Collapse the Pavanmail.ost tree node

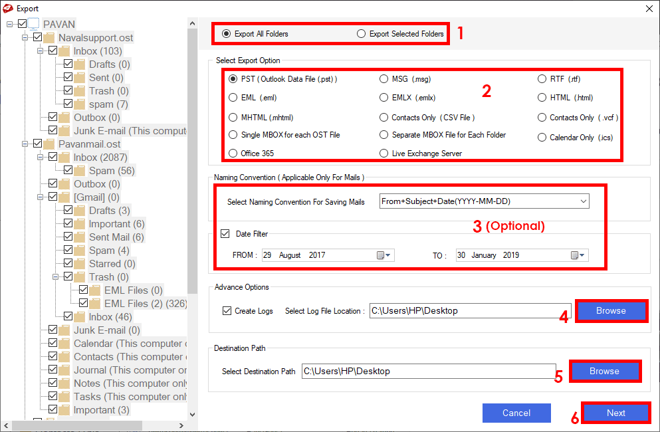[x=25, y=144]
